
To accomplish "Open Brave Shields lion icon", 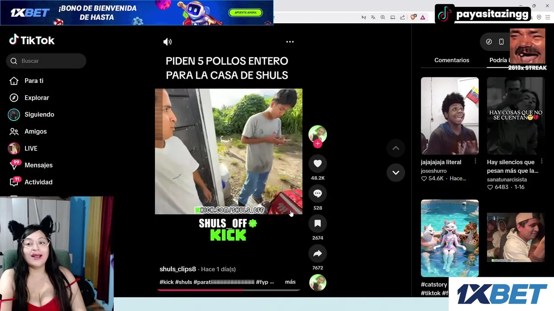I will click(x=413, y=17).
